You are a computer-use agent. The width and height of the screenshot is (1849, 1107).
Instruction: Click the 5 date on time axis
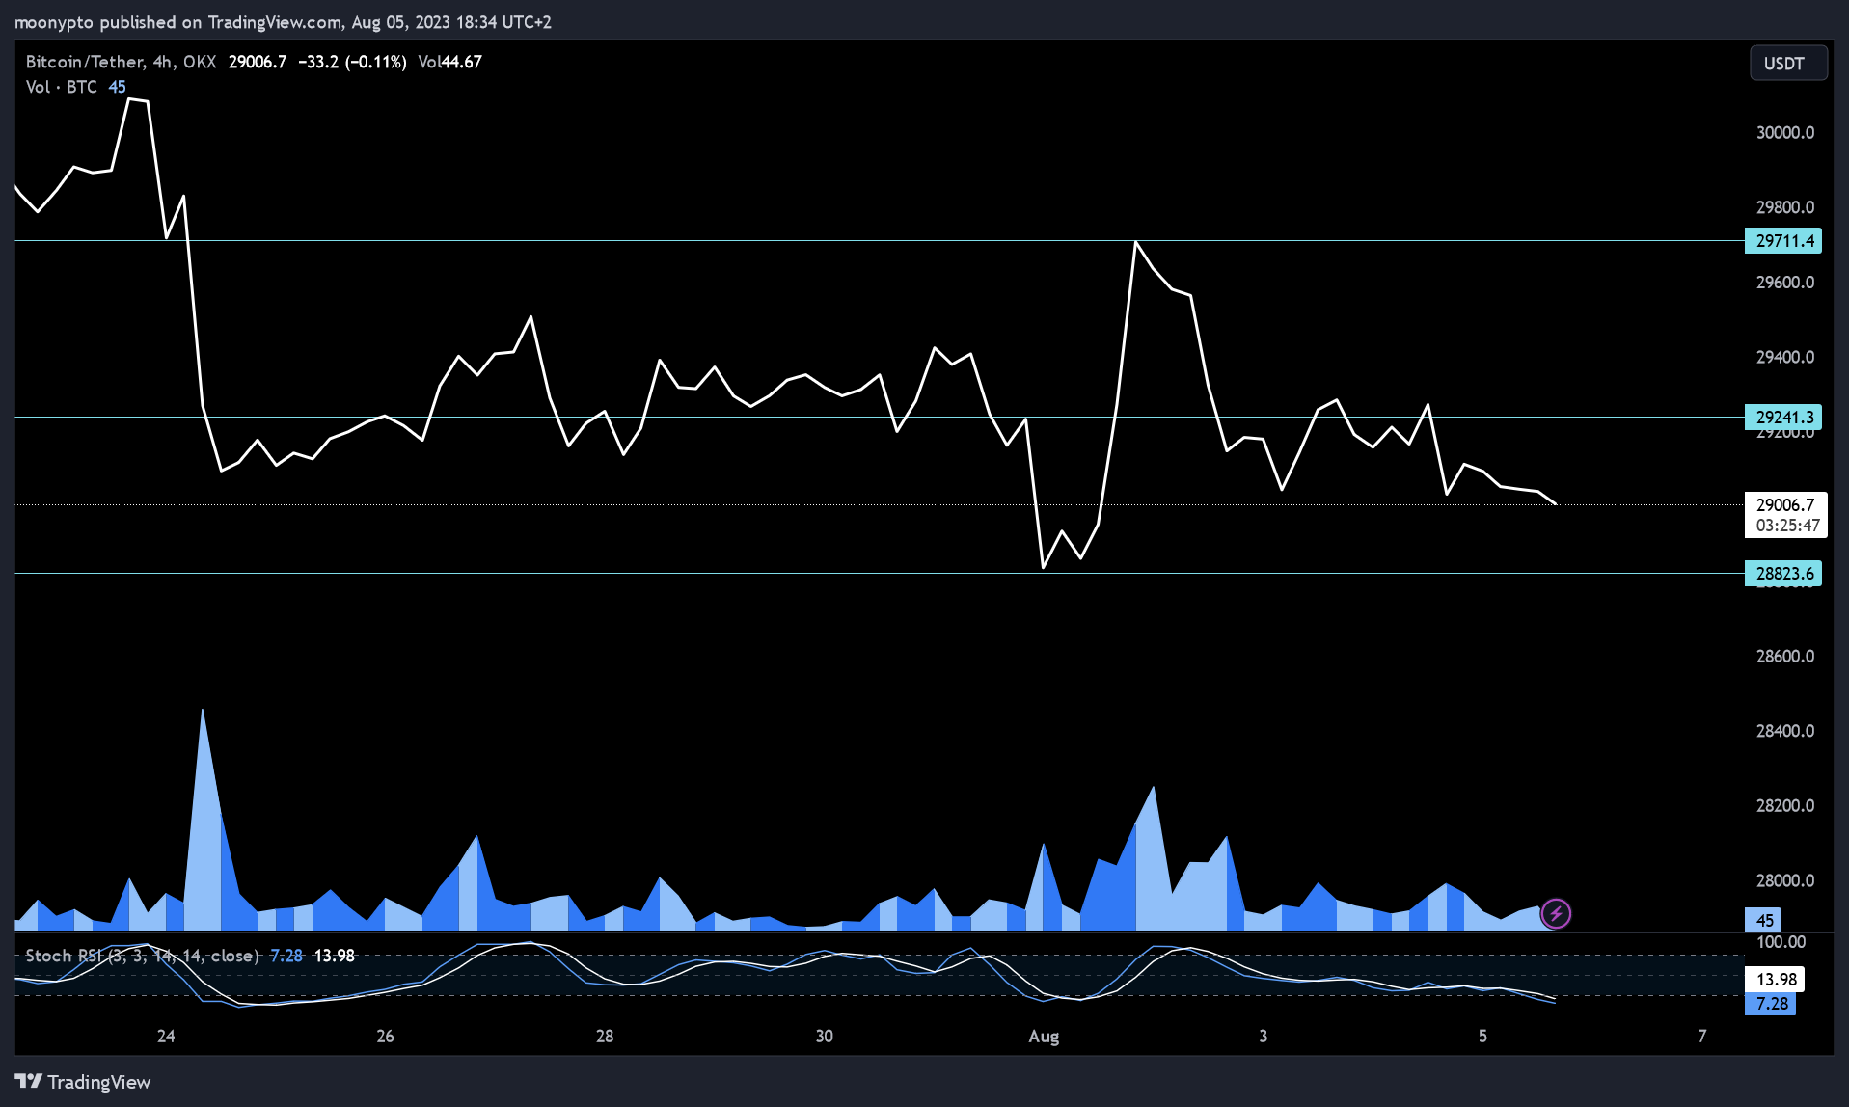[1482, 1037]
